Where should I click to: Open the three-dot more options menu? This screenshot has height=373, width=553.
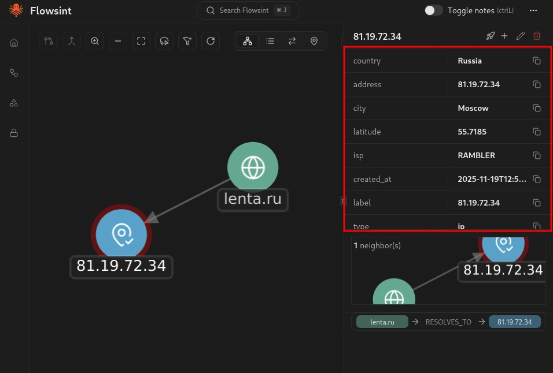(533, 10)
